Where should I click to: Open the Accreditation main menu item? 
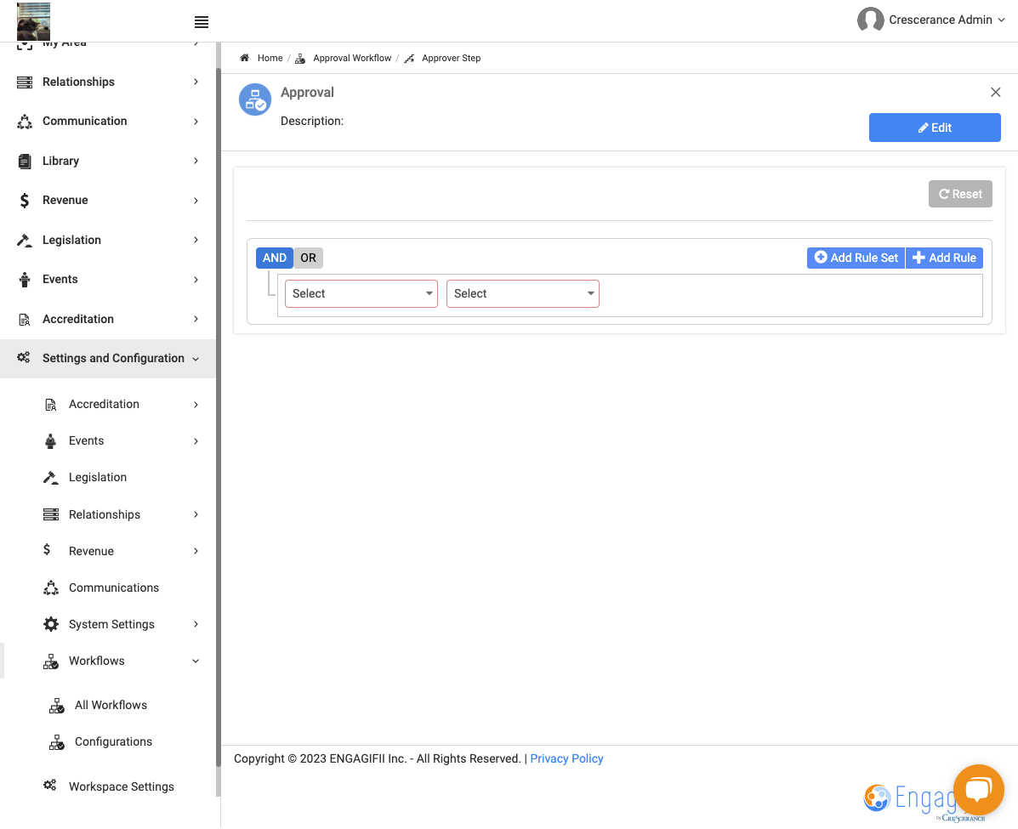[108, 320]
